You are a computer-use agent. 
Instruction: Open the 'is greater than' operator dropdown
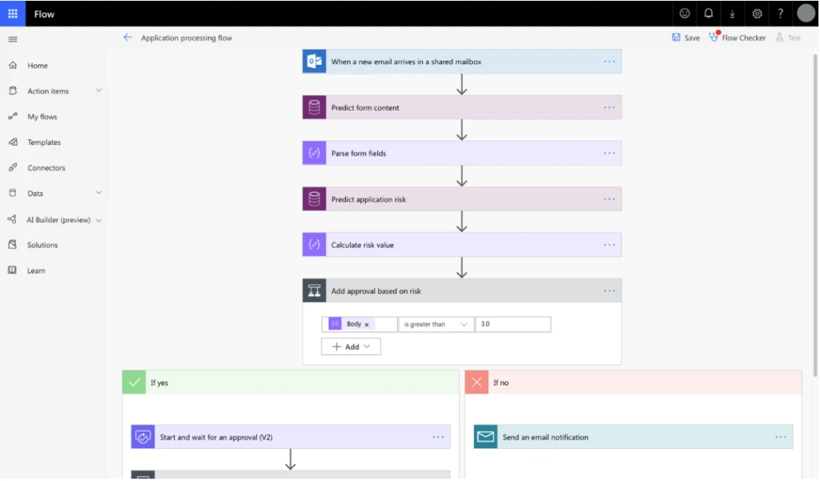click(x=436, y=324)
